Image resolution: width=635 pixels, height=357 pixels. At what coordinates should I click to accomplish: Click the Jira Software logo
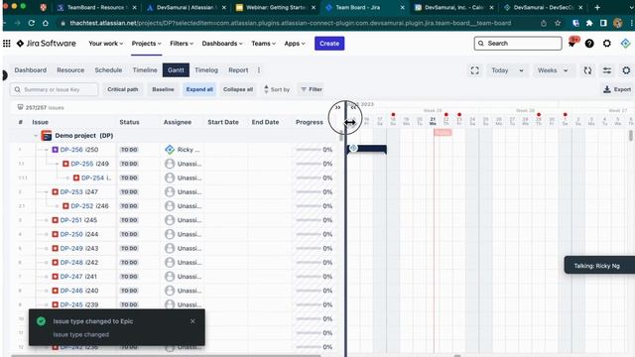tap(47, 44)
